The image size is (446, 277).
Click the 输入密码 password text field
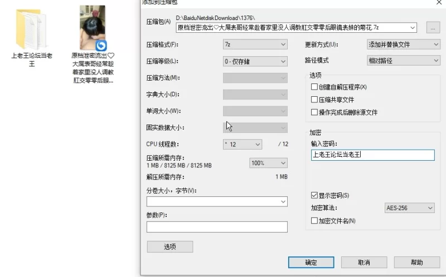373,155
